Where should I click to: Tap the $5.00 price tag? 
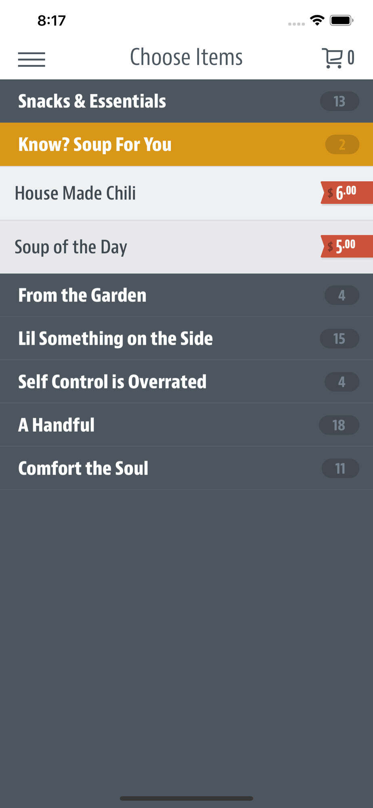click(x=347, y=246)
